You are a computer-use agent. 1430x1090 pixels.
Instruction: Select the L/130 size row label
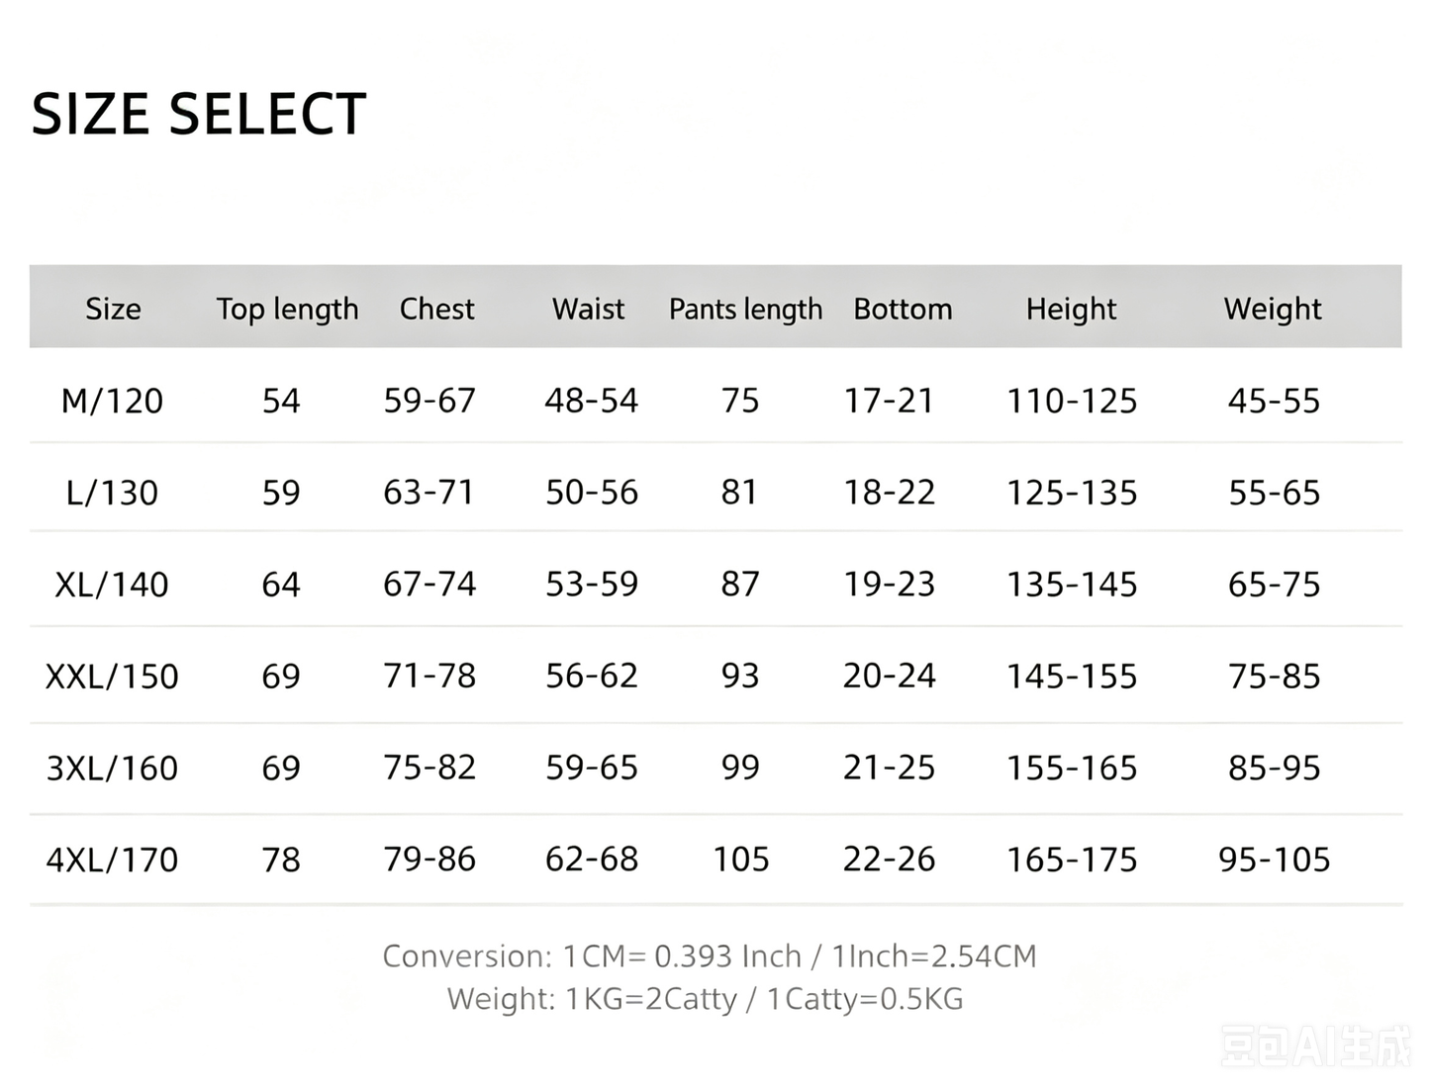click(112, 493)
